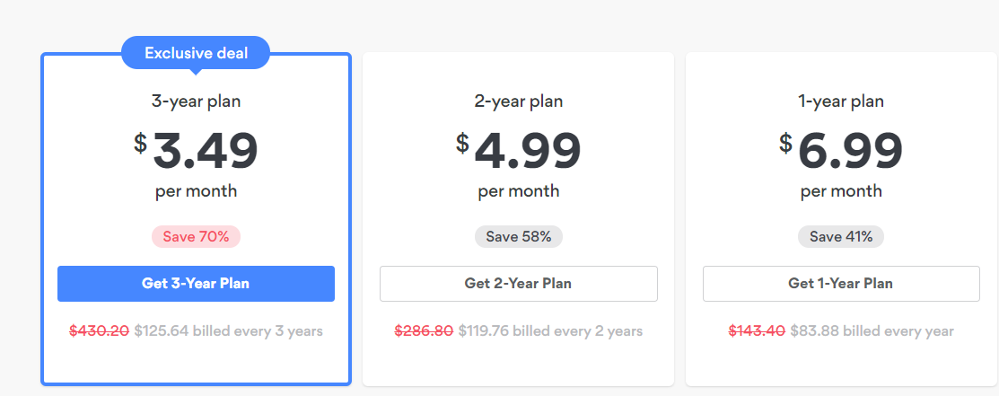999x396 pixels.
Task: Click the $4.99 monthly price
Action: (x=519, y=151)
